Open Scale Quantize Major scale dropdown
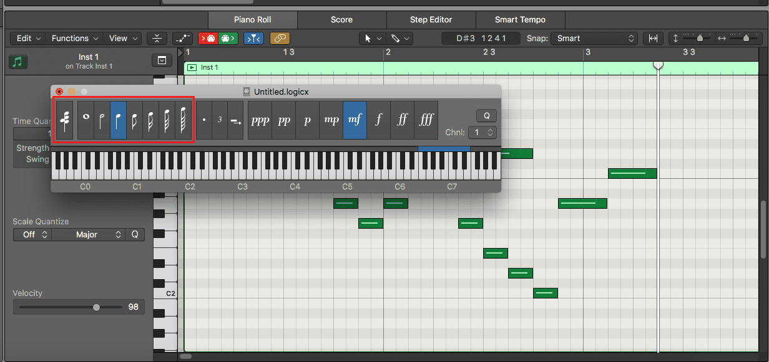The width and height of the screenshot is (769, 362). pos(88,235)
